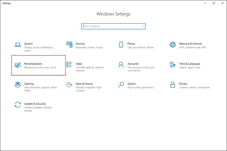Open the Devices settings label
The height and width of the screenshot is (151, 227).
click(x=80, y=44)
